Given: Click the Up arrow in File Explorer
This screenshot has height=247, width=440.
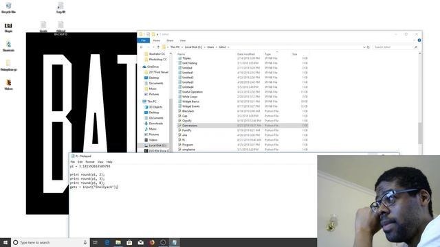Looking at the screenshot, I should click(158, 47).
